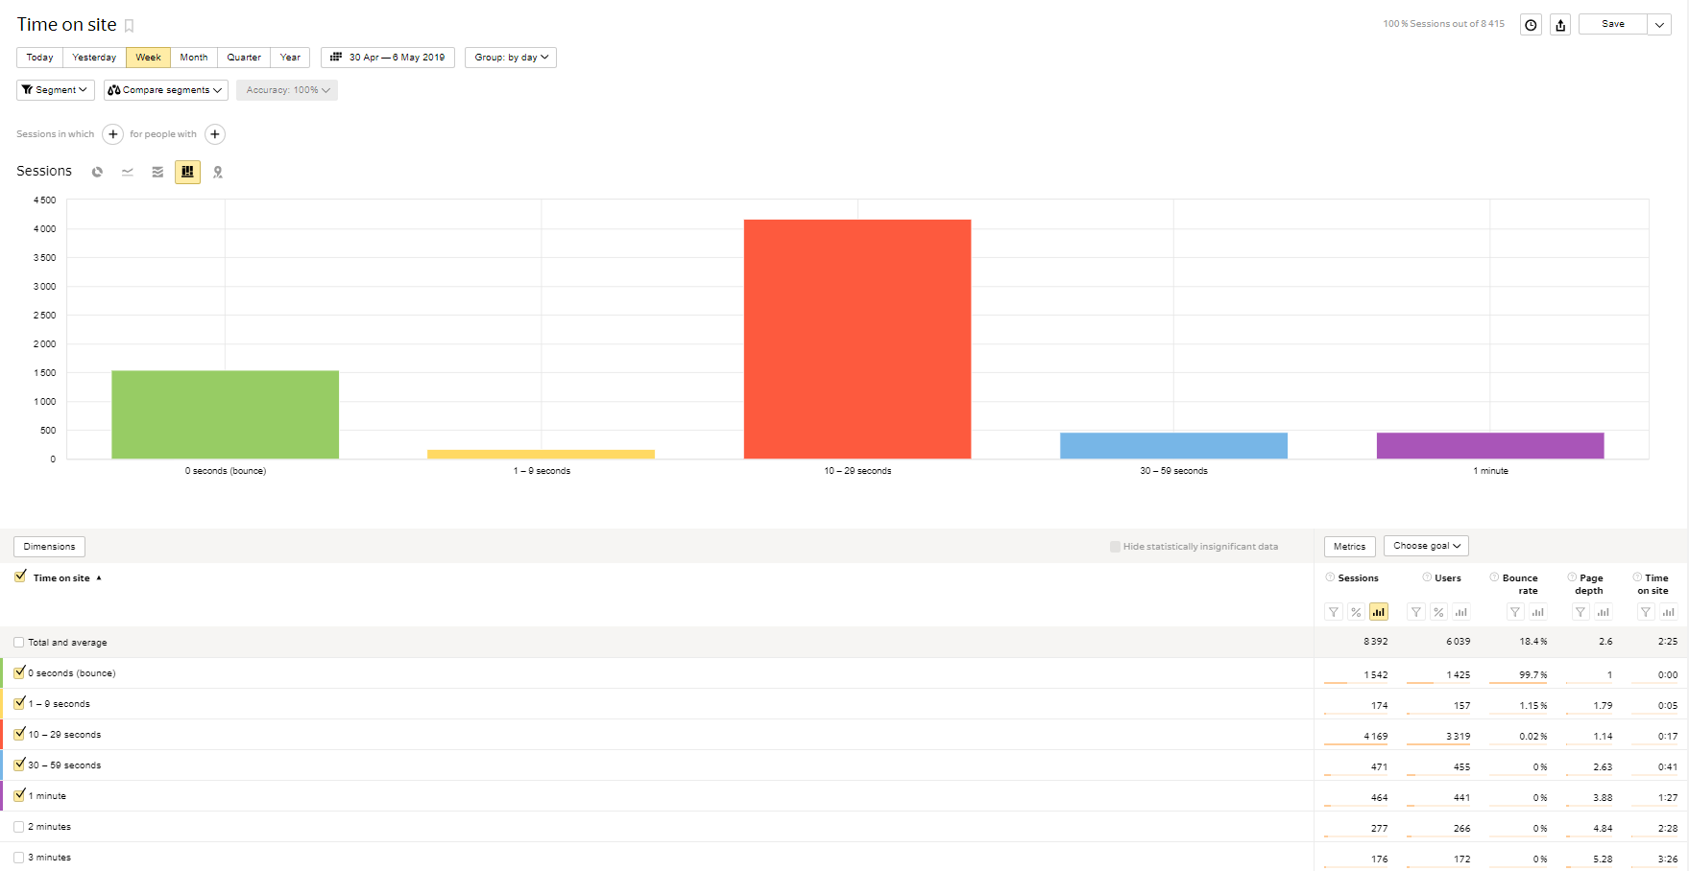Plot Page depth on the chart

click(x=1604, y=612)
